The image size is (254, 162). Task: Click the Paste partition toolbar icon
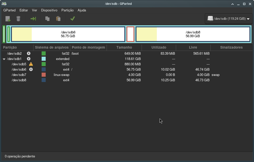[58, 19]
